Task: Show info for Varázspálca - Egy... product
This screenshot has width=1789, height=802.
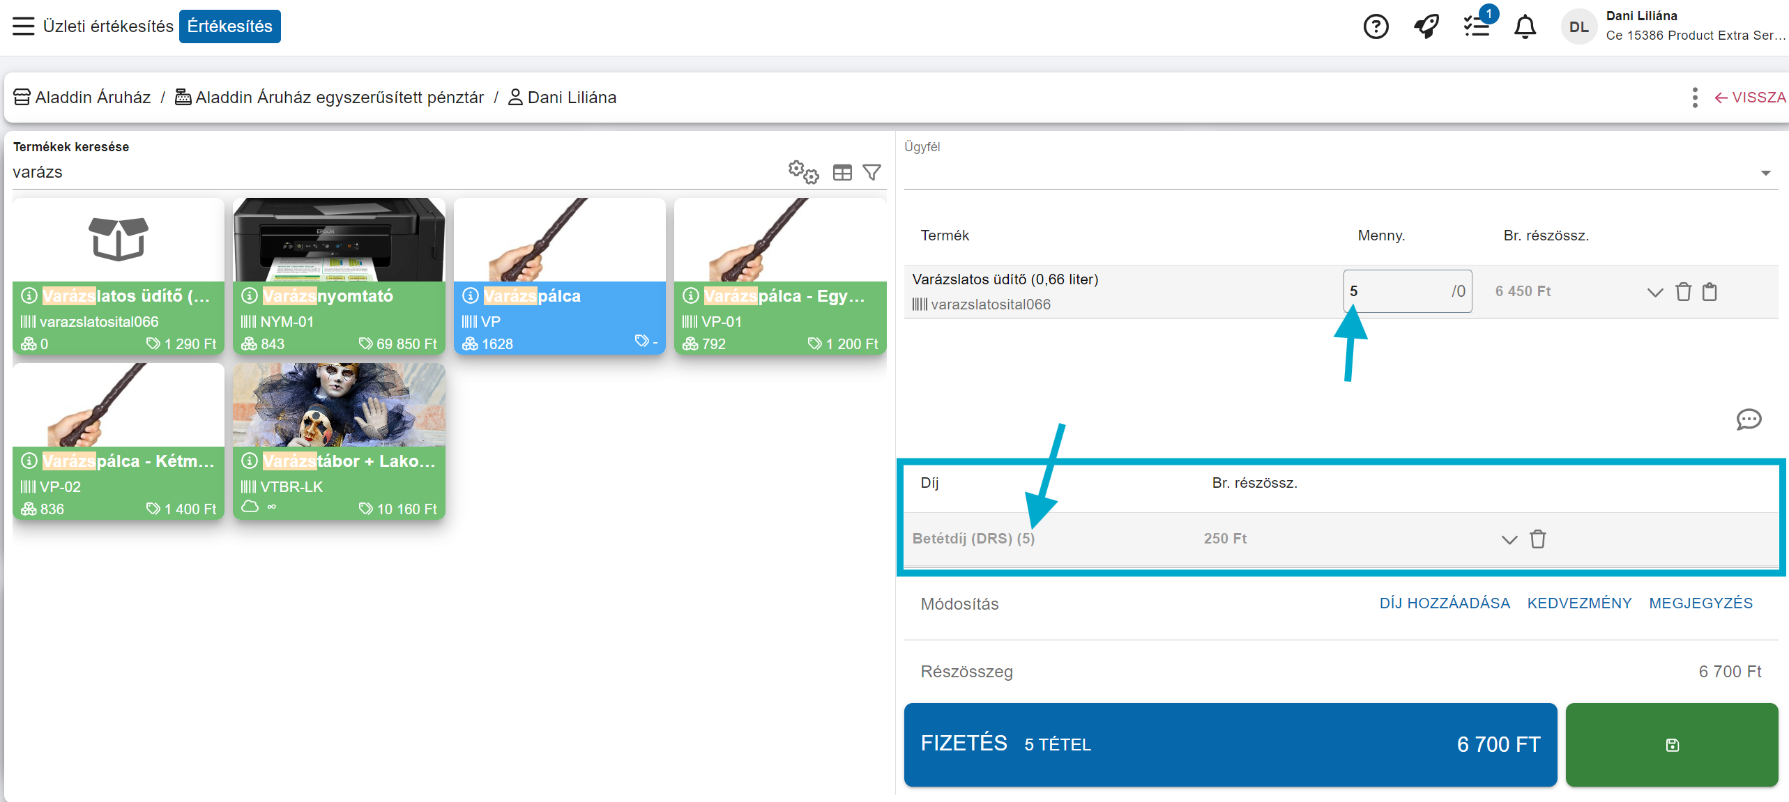Action: [690, 296]
